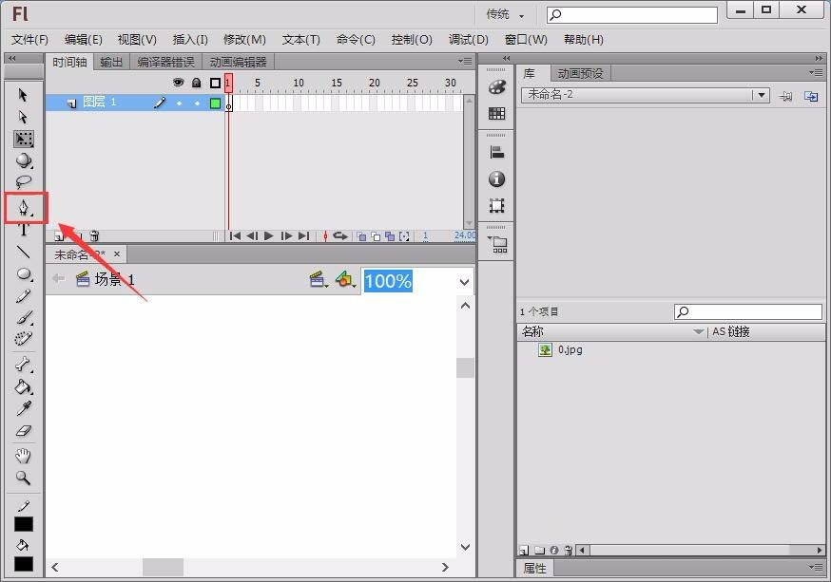
Task: Open the Info panel icon
Action: tap(497, 178)
